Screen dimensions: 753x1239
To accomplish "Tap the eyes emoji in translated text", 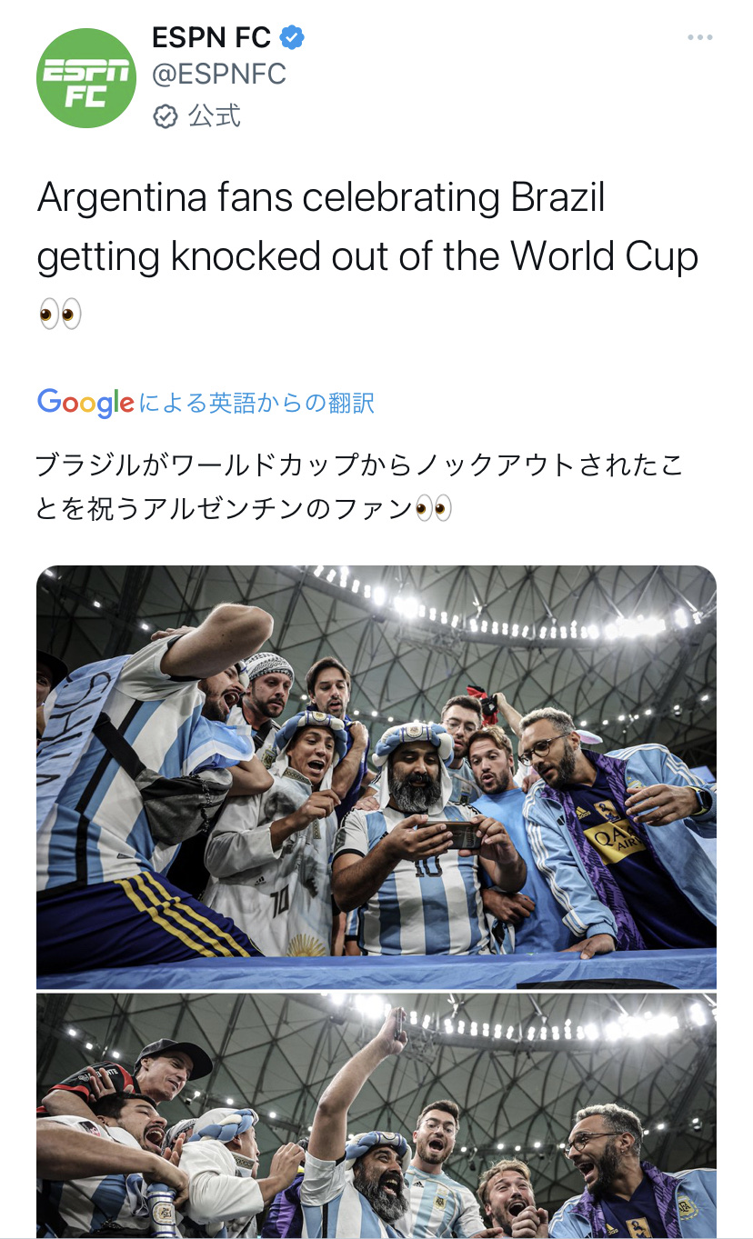I will coord(433,507).
